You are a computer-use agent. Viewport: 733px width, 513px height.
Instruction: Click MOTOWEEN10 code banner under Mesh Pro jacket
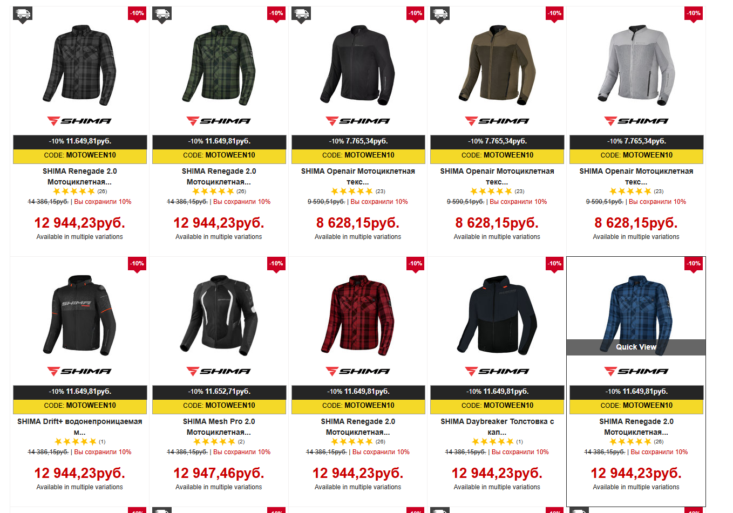click(219, 405)
